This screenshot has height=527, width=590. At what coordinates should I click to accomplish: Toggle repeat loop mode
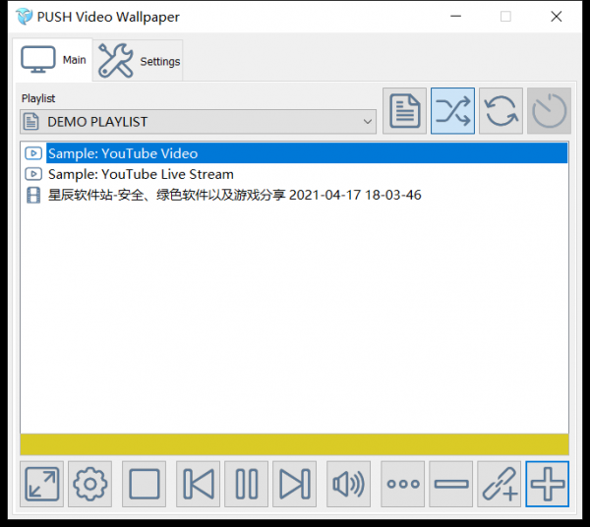pyautogui.click(x=501, y=111)
